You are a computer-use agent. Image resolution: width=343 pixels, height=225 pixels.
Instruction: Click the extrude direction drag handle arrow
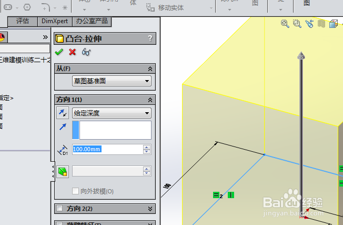pos(301,56)
